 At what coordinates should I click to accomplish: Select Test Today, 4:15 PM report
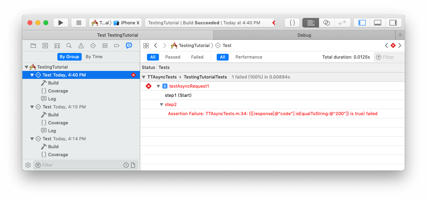coord(81,107)
